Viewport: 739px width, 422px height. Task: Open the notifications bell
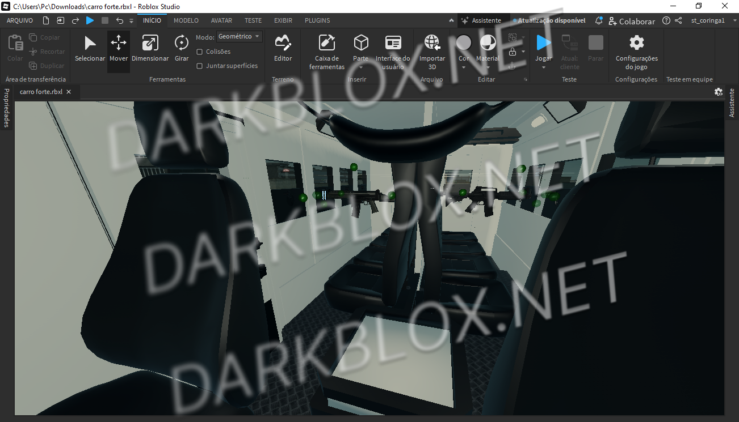(x=599, y=20)
